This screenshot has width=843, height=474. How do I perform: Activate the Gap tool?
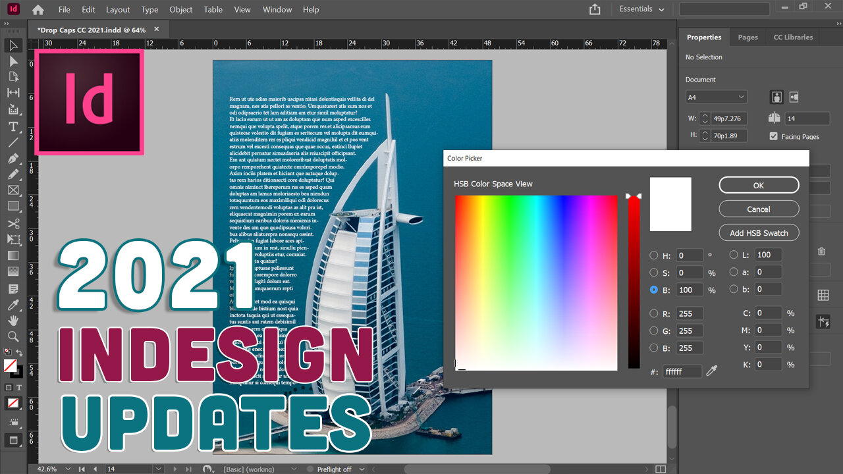tap(13, 93)
